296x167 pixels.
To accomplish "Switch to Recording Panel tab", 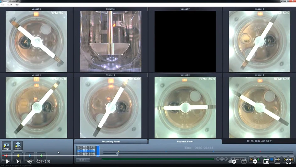I will [x=111, y=142].
